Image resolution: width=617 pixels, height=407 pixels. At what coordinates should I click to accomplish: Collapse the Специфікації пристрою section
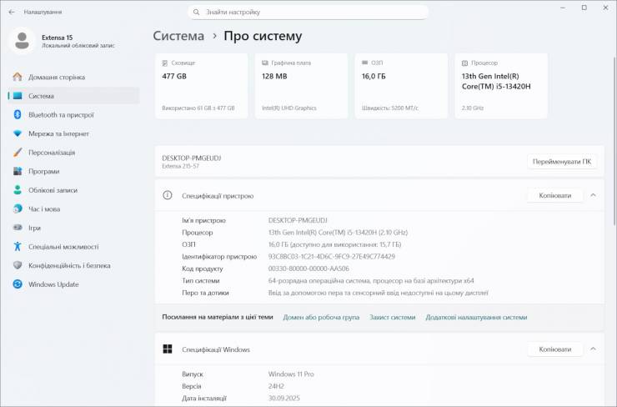[593, 195]
